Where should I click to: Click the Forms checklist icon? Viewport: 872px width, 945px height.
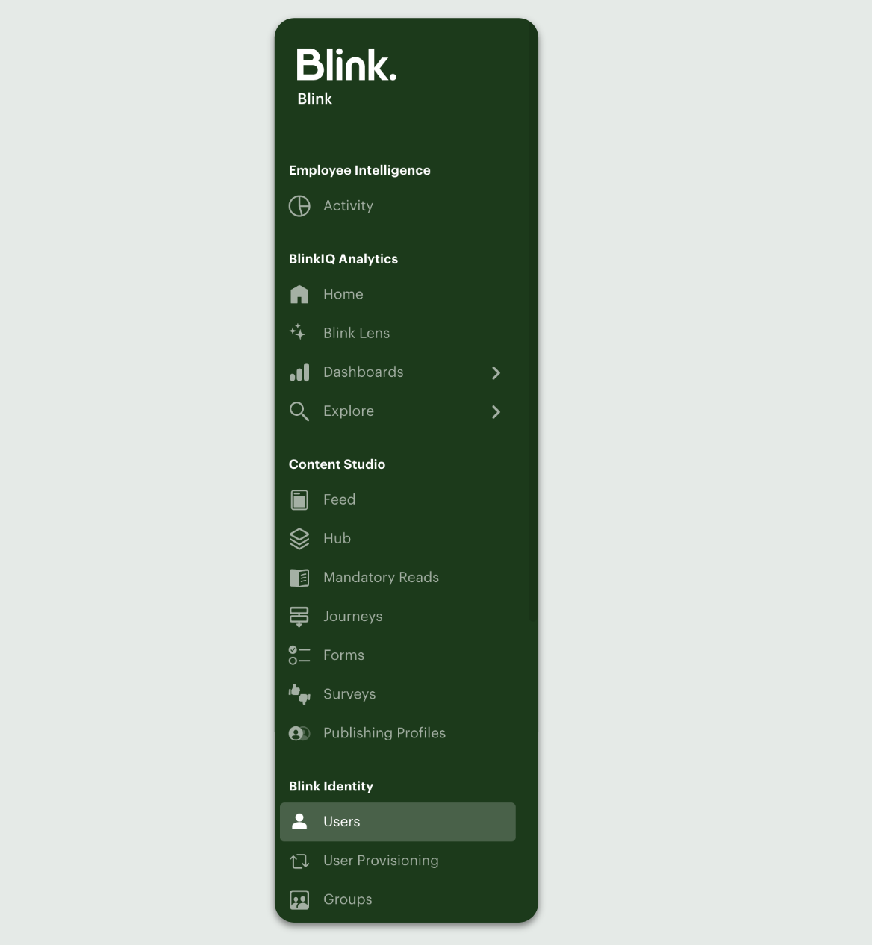pyautogui.click(x=299, y=655)
